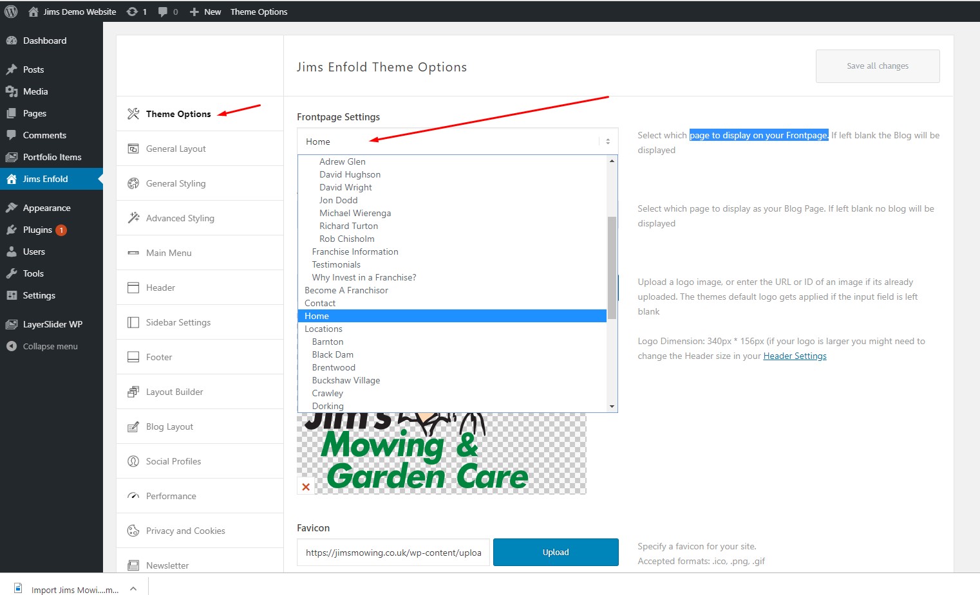Click the Collapse menu arrow icon
The width and height of the screenshot is (980, 595).
[12, 346]
